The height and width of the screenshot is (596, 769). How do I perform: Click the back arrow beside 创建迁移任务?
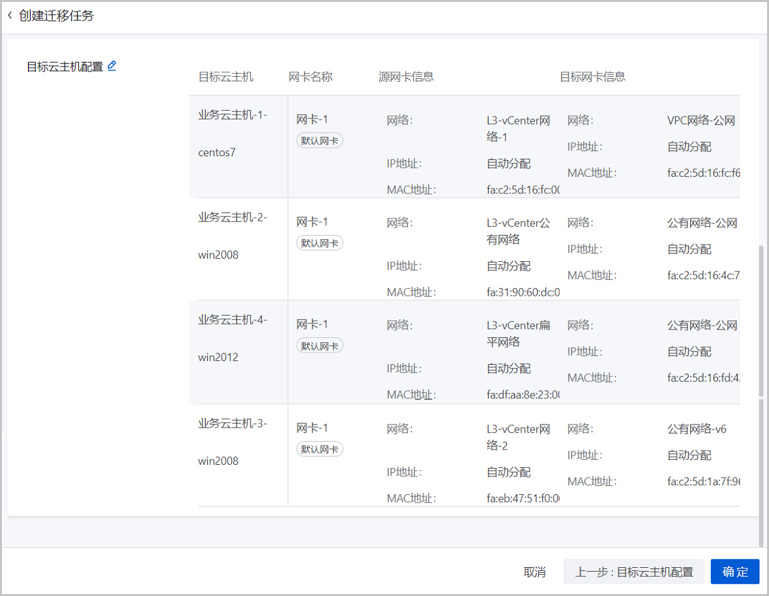10,16
